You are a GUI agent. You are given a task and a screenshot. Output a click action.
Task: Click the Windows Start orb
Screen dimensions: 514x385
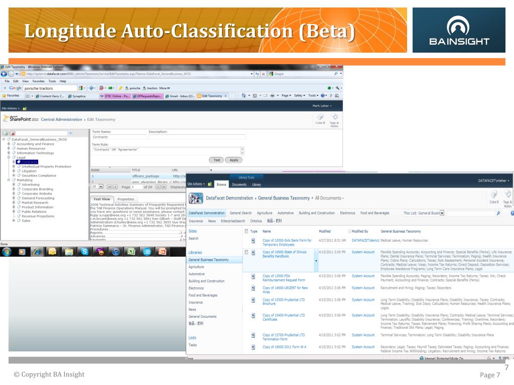coord(7,252)
